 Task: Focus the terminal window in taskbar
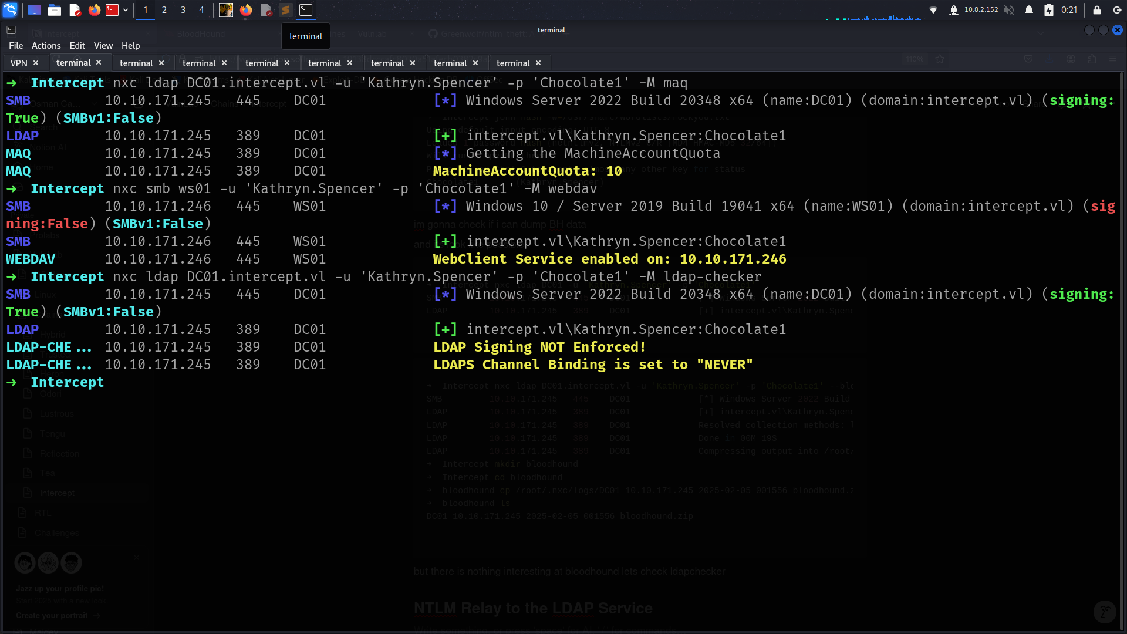pos(306,10)
